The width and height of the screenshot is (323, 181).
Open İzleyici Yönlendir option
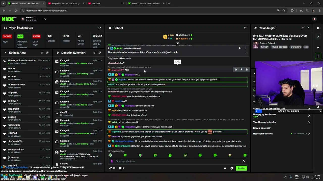pos(262,128)
